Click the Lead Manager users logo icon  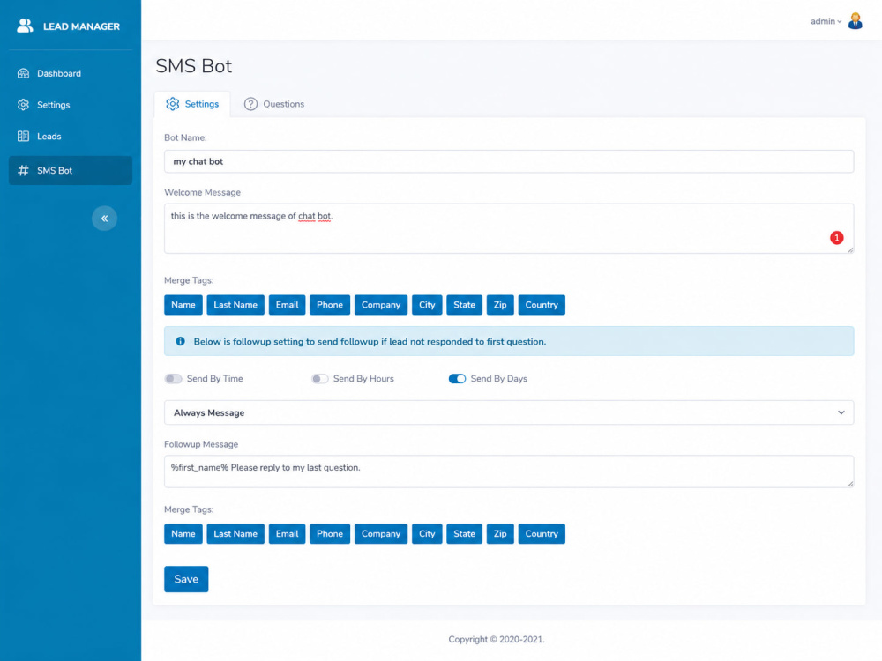[25, 26]
